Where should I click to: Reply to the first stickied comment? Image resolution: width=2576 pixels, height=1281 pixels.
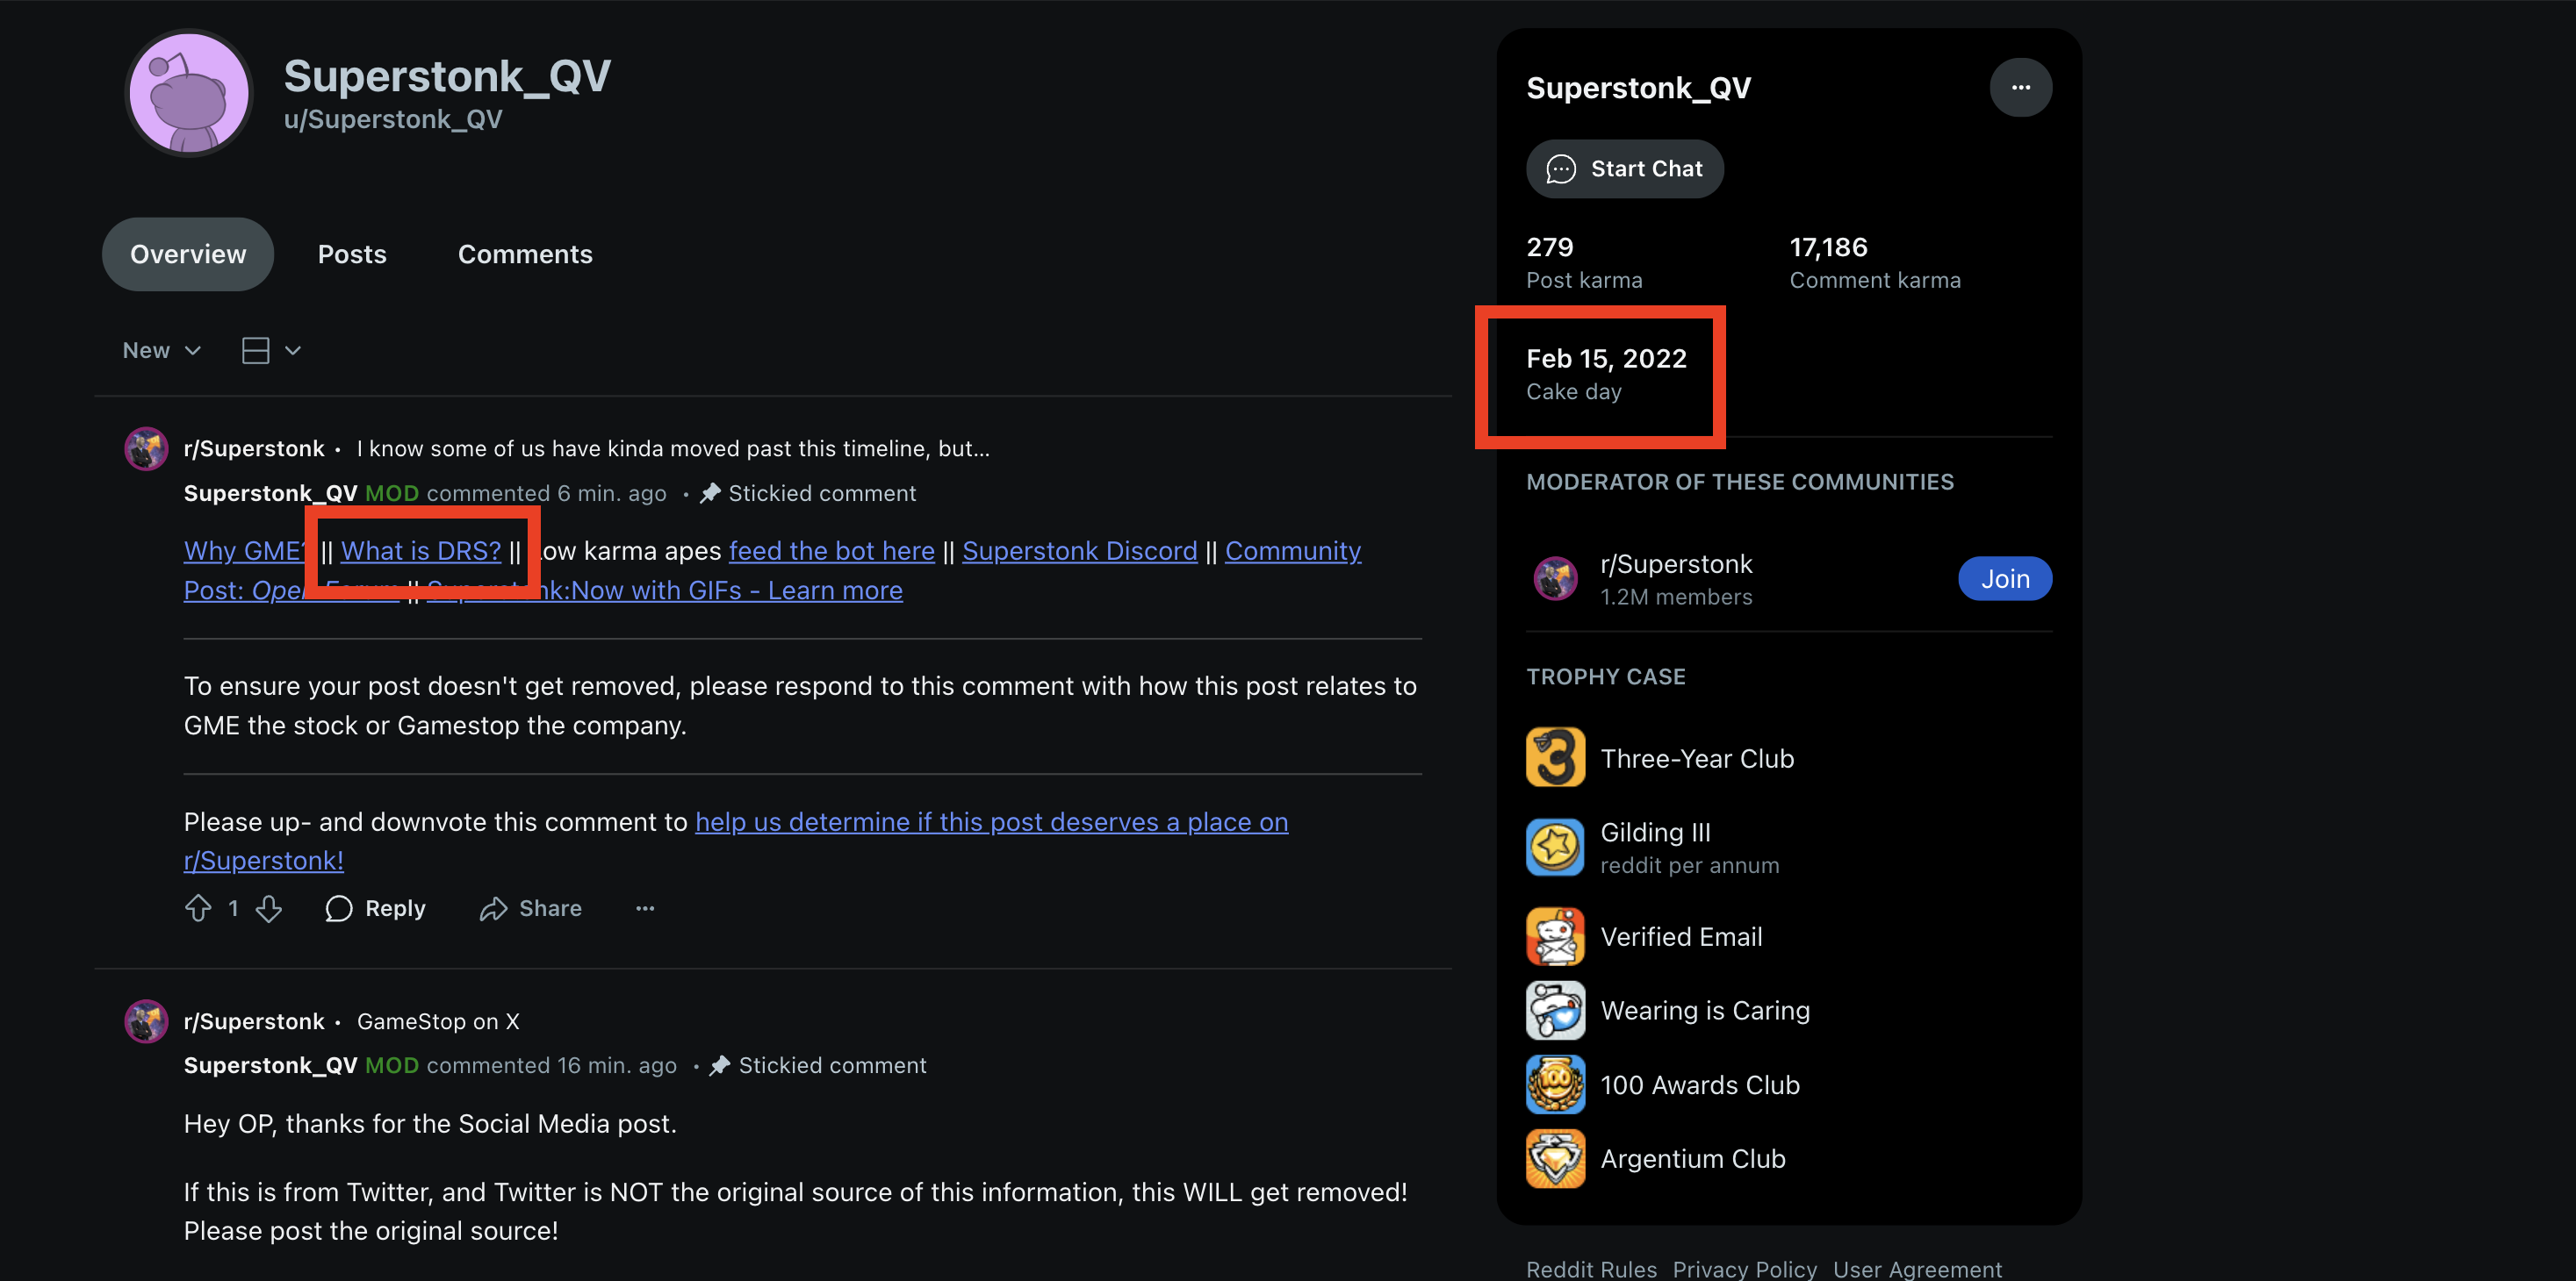[x=375, y=908]
